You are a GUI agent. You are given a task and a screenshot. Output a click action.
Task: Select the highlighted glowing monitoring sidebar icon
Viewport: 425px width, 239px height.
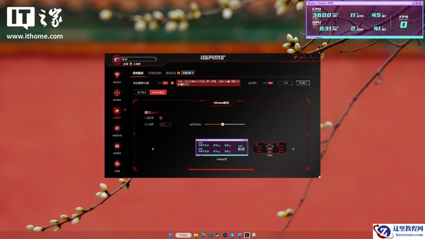(x=117, y=111)
